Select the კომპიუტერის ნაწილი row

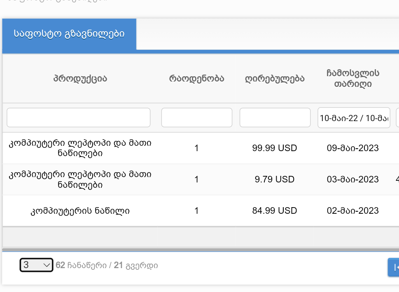[80, 211]
